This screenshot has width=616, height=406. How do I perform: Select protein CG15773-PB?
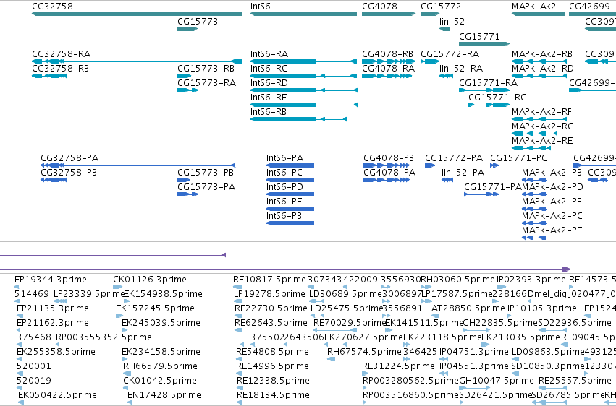coord(184,180)
